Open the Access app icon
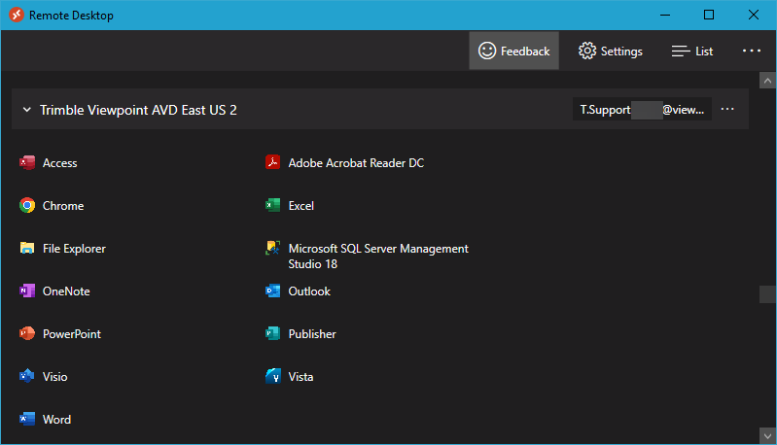The width and height of the screenshot is (777, 445). click(x=27, y=163)
